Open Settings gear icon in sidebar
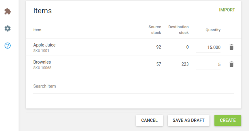249x131 pixels. (x=7, y=29)
